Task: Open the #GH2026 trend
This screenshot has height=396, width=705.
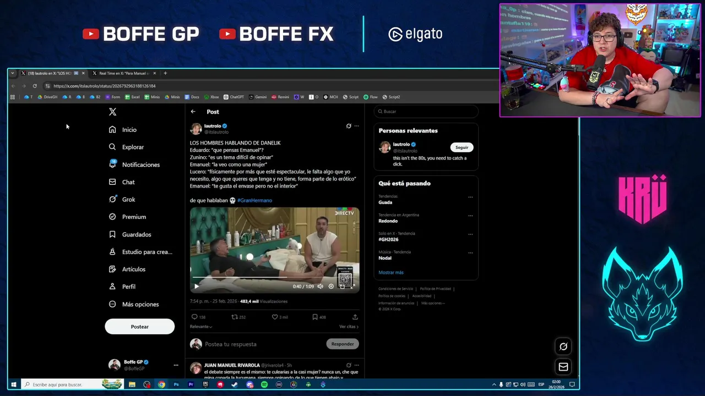Action: (x=388, y=240)
